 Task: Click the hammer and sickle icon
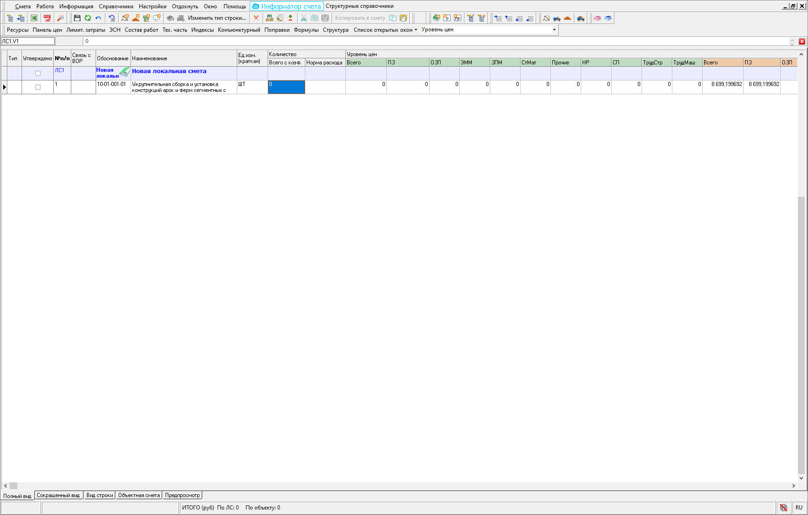[x=546, y=18]
